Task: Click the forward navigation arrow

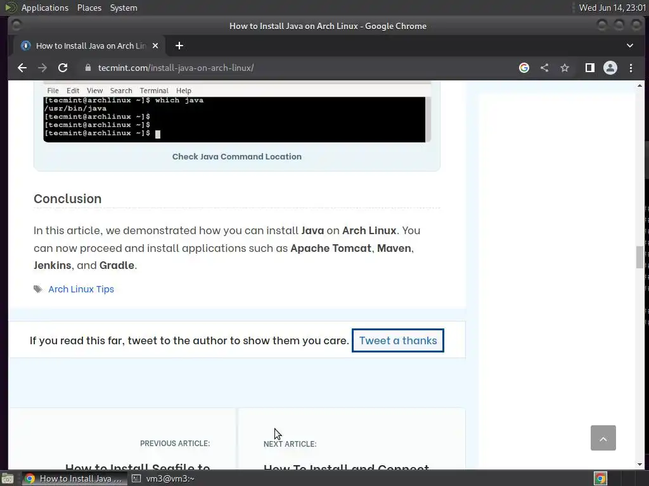Action: pyautogui.click(x=42, y=68)
